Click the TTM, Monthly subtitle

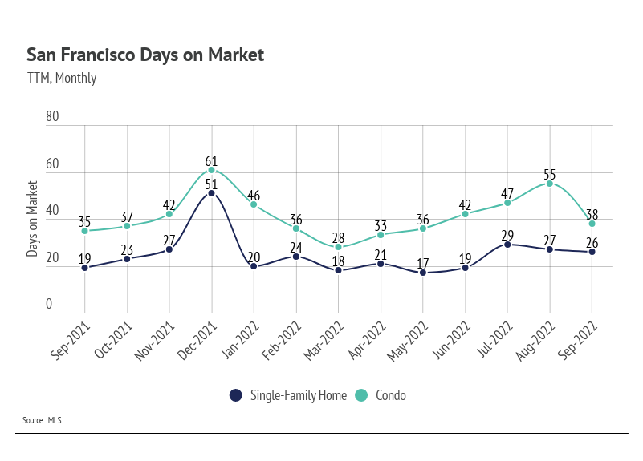61,78
